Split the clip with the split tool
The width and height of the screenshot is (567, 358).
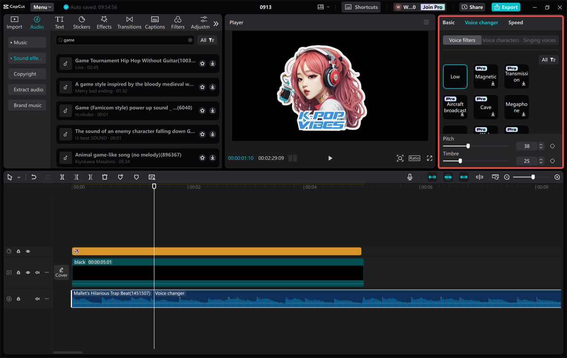(x=62, y=177)
